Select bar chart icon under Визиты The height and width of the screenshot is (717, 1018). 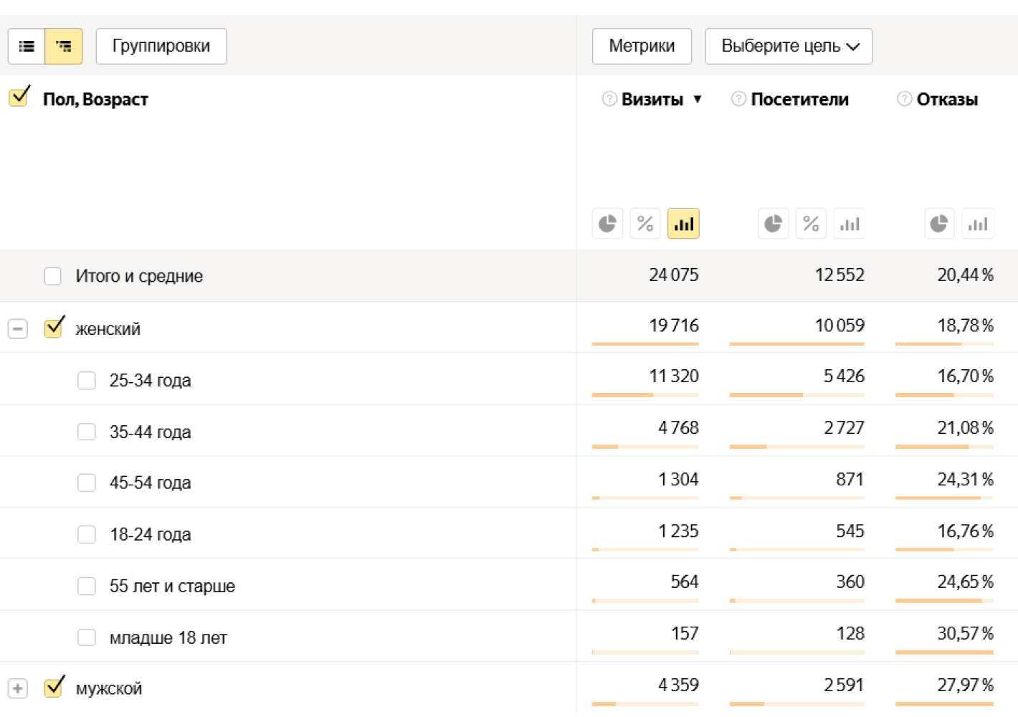point(683,224)
